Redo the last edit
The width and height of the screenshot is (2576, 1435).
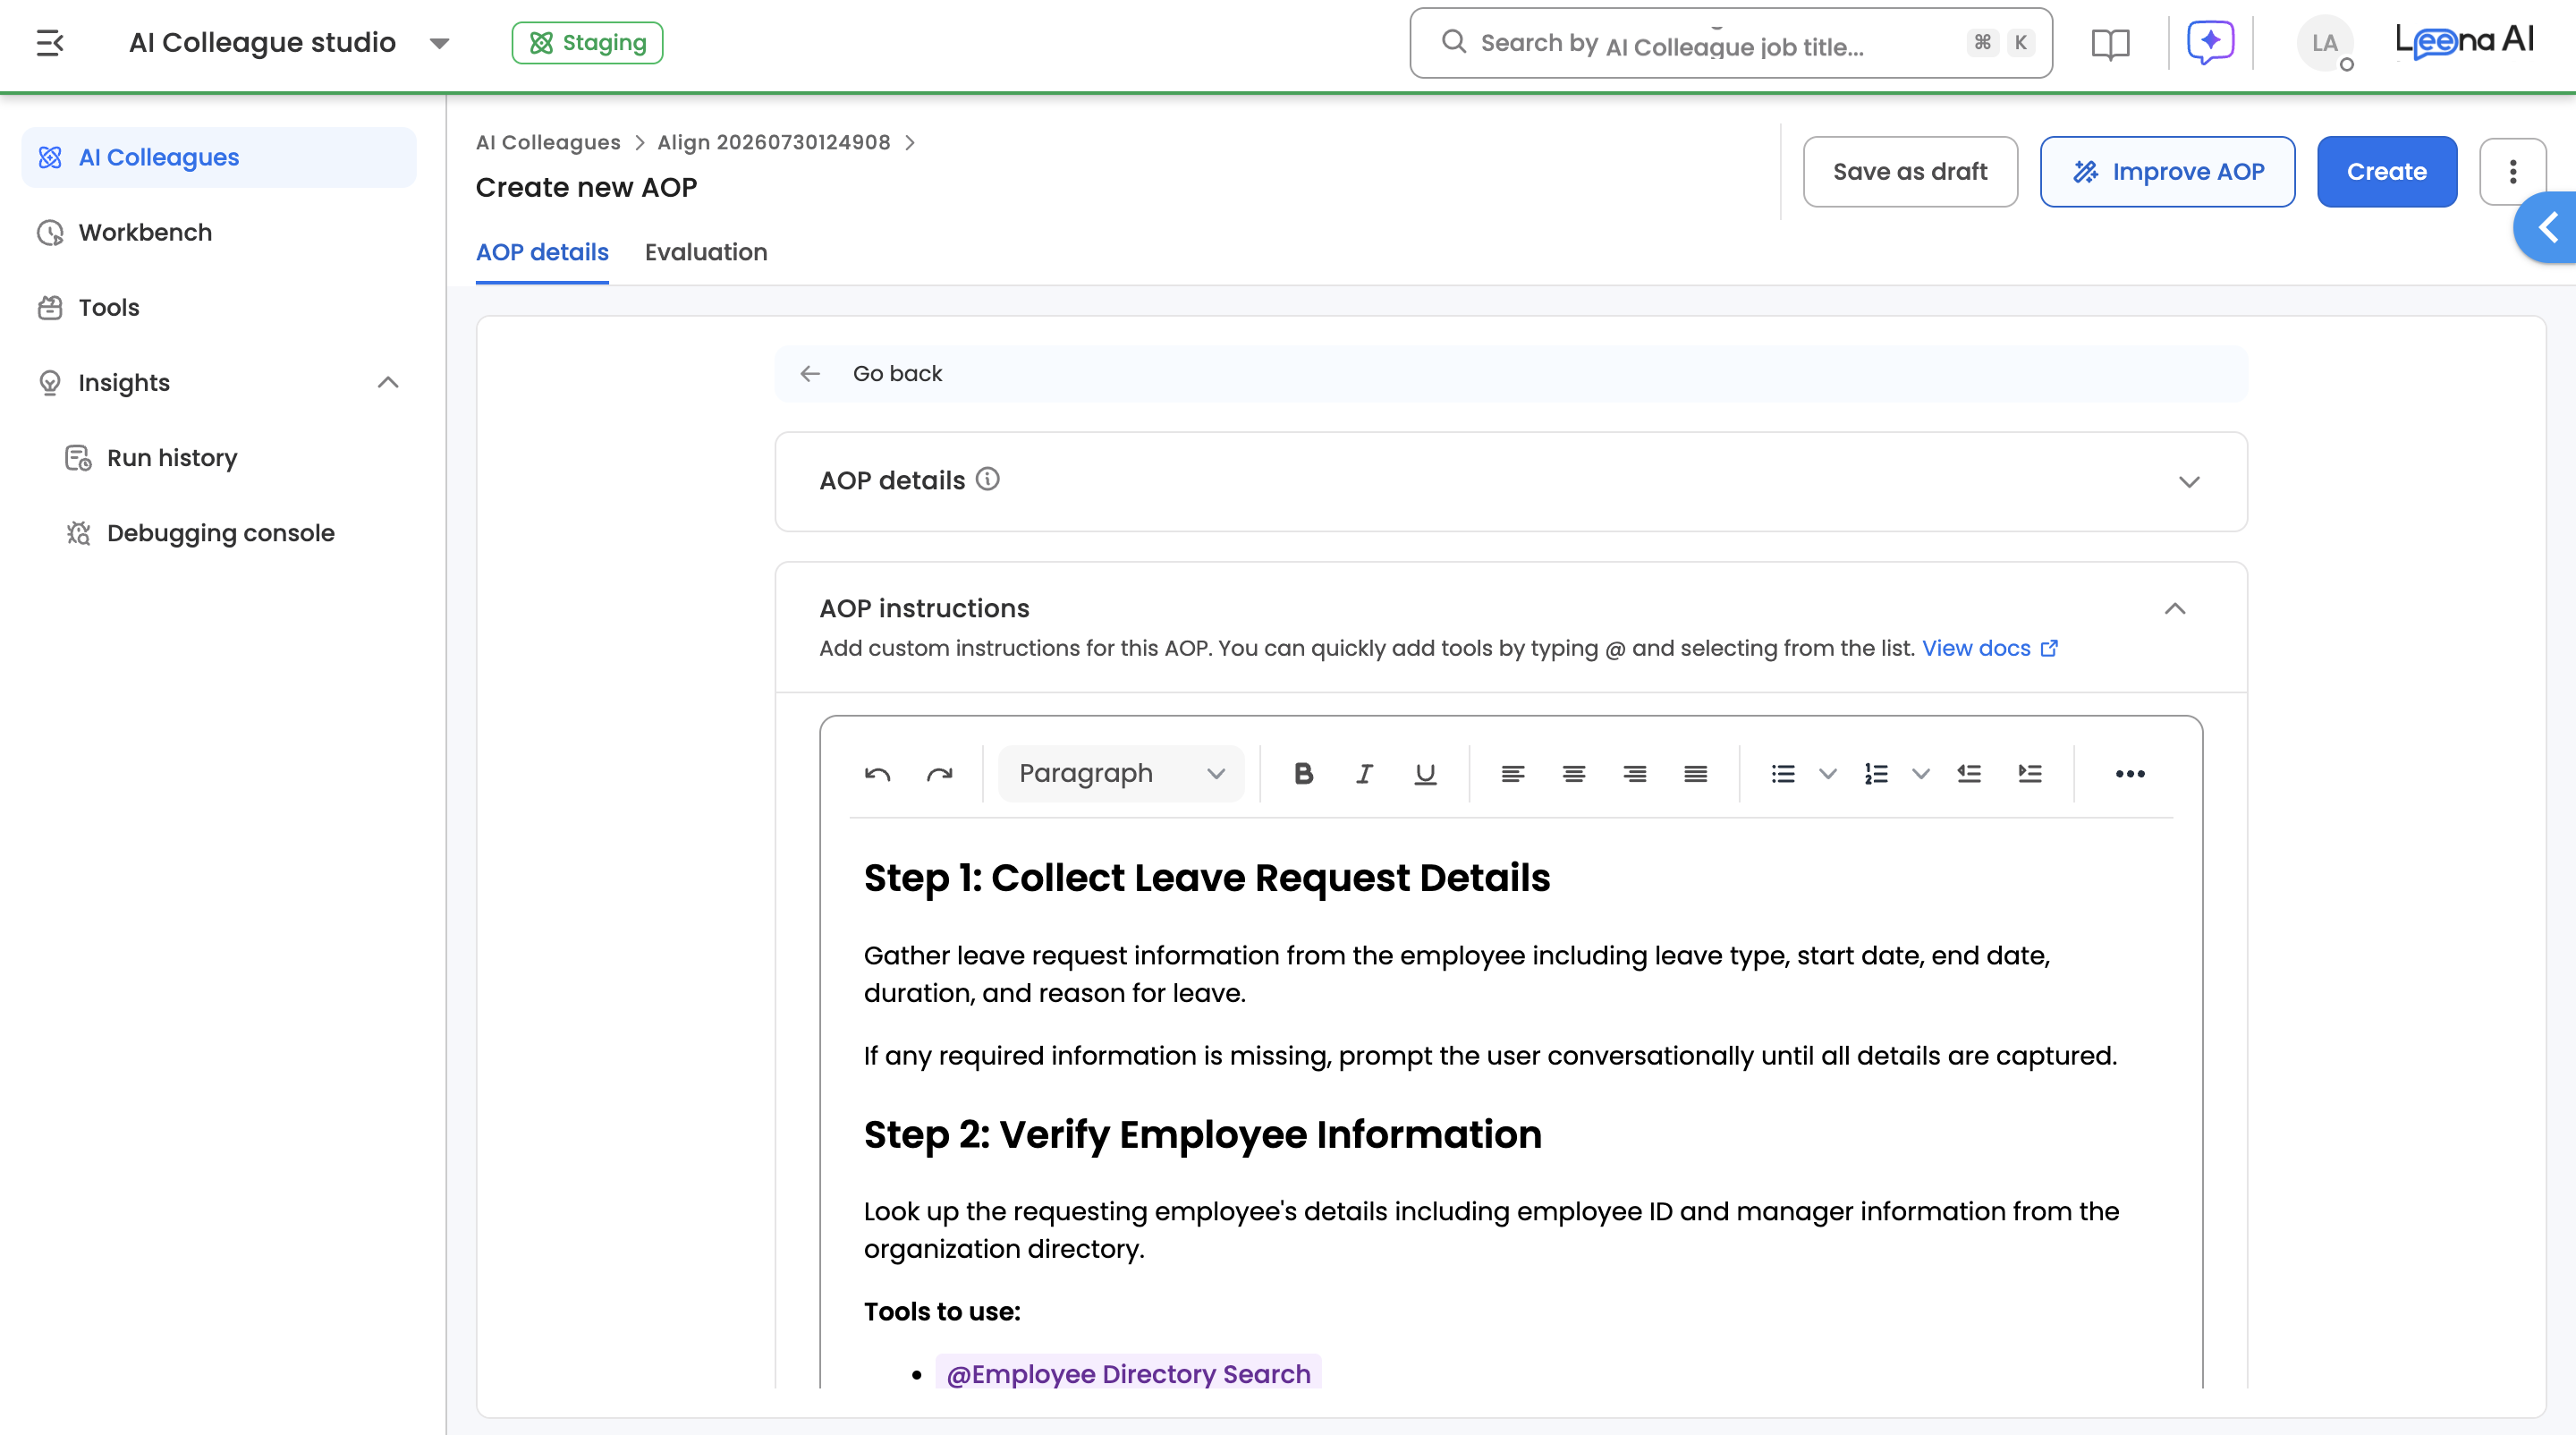point(939,773)
